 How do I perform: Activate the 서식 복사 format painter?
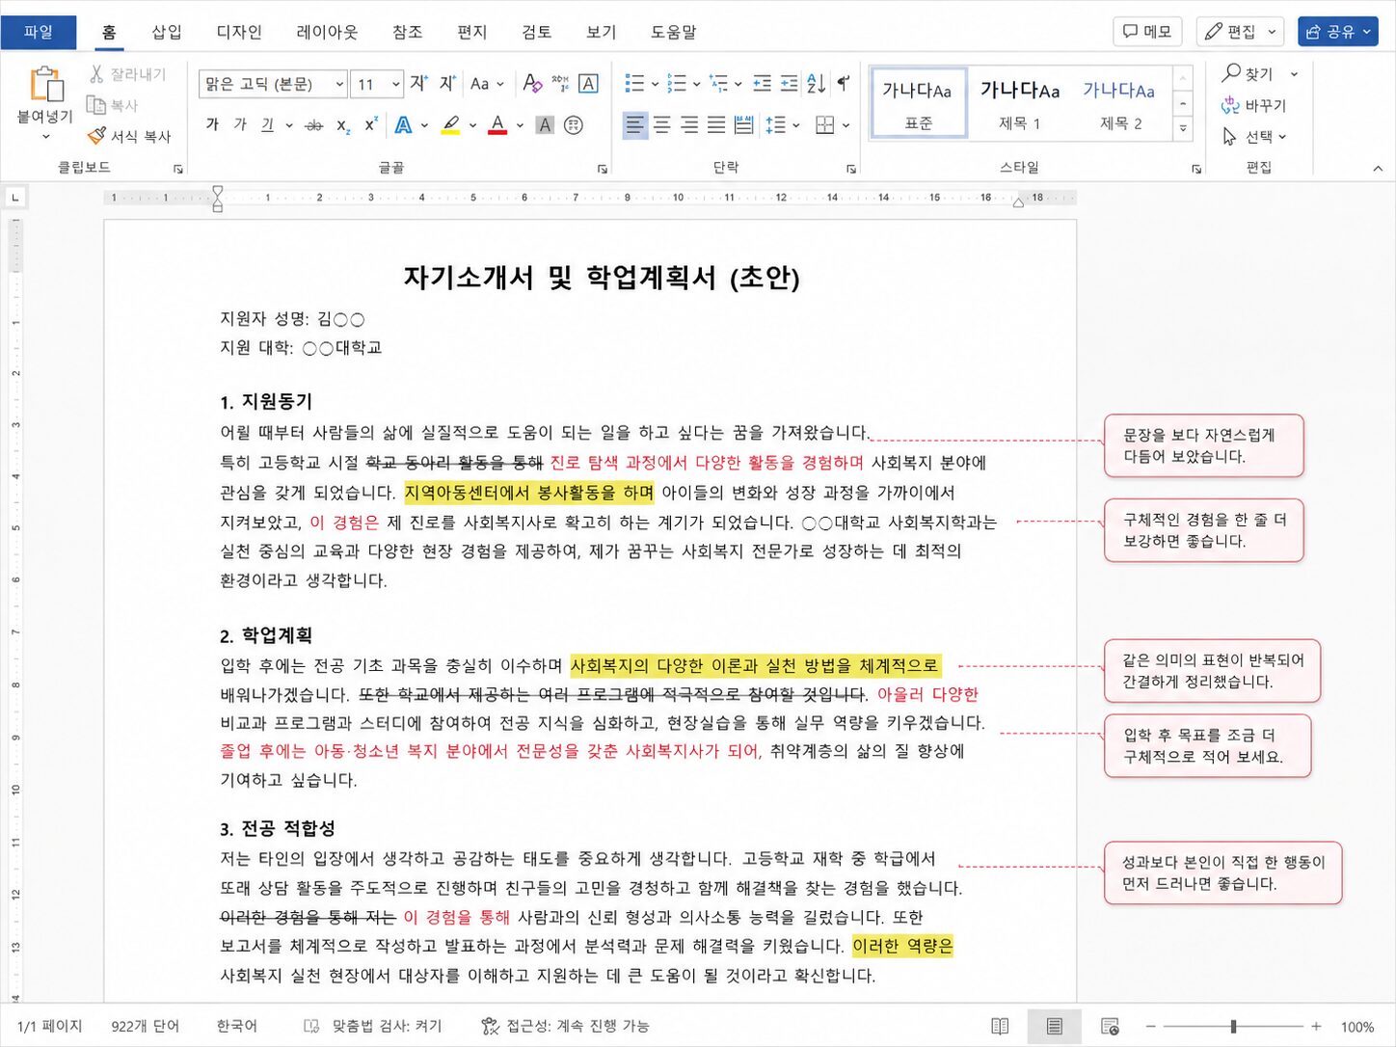[x=129, y=136]
